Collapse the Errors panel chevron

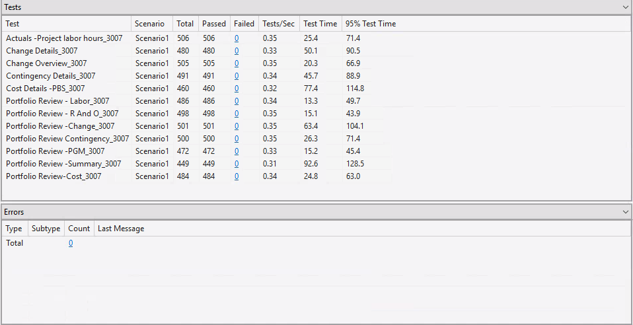point(625,212)
